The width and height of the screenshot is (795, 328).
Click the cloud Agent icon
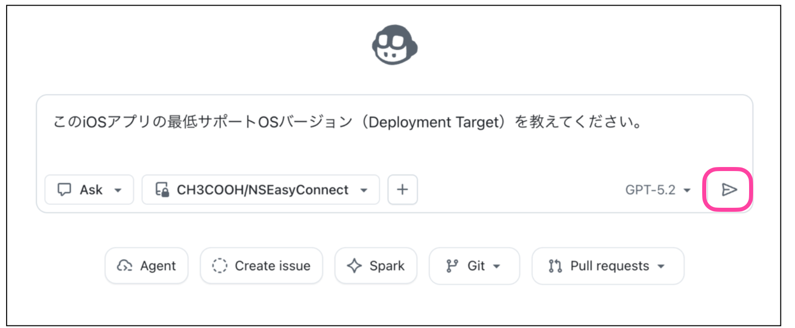click(x=125, y=266)
